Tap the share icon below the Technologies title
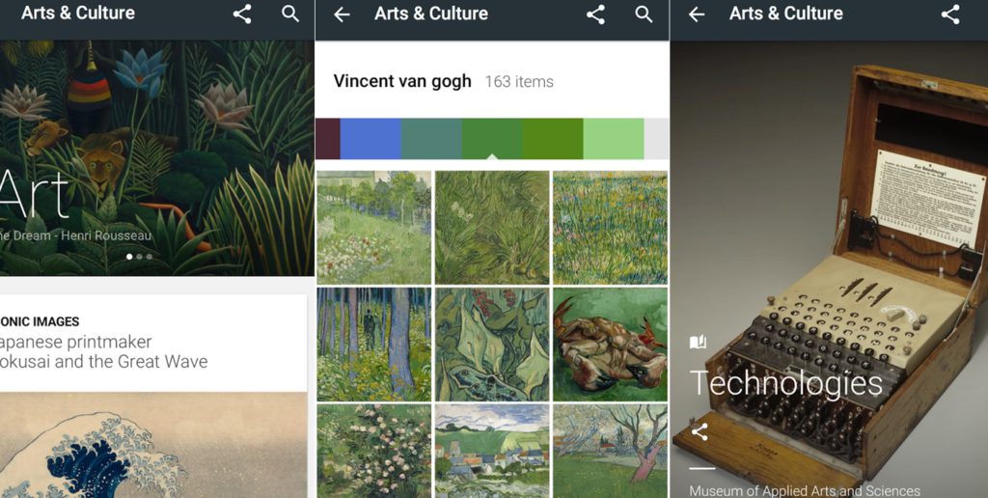988x498 pixels. (700, 431)
